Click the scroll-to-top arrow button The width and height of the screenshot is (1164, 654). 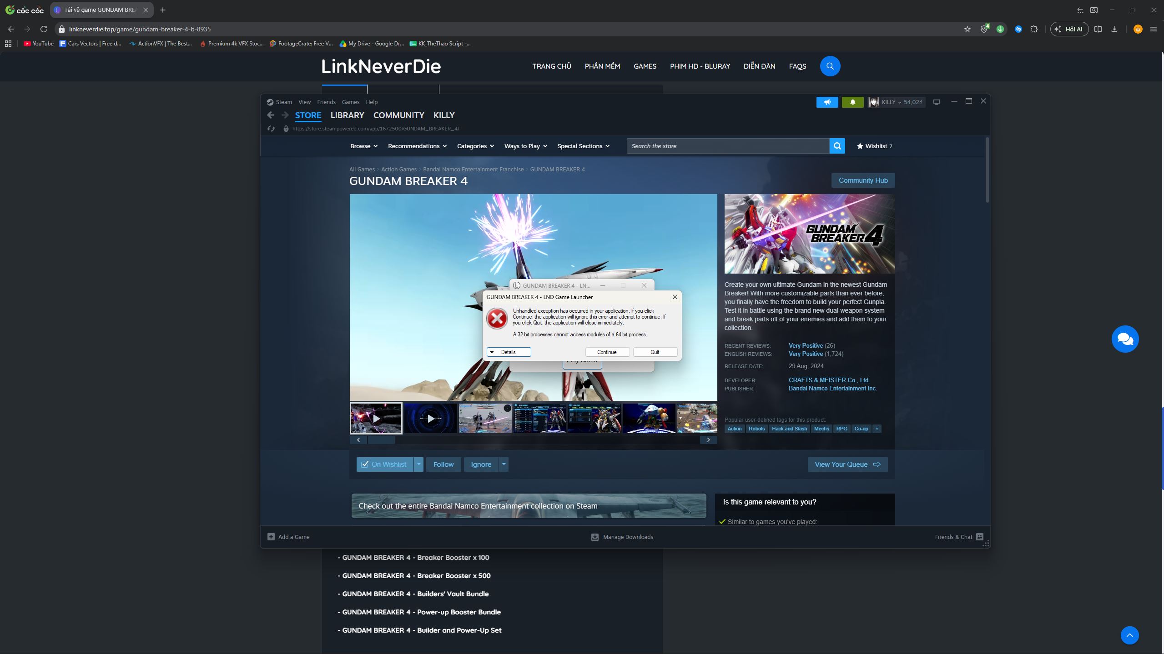click(x=1129, y=635)
